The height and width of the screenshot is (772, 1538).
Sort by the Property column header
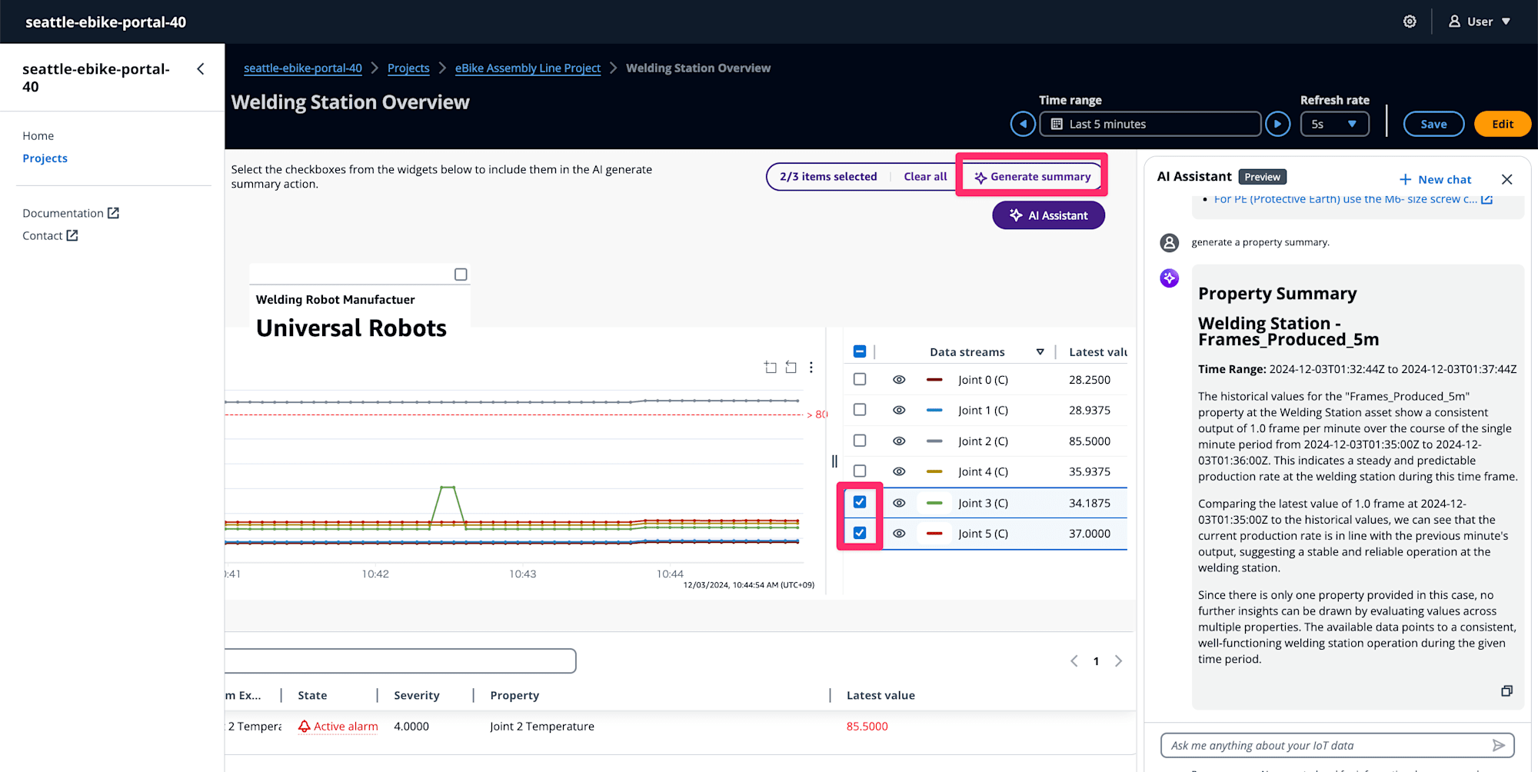514,695
